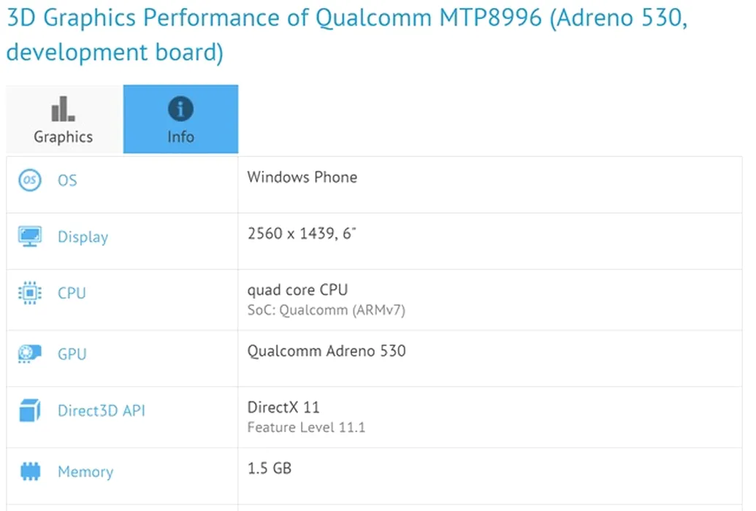Click the Info circle icon
The height and width of the screenshot is (511, 756).
[180, 109]
